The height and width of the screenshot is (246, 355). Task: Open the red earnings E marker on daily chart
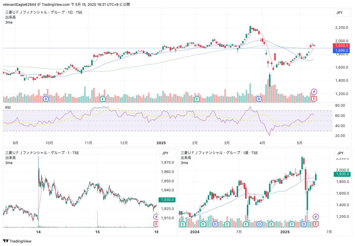point(314,99)
